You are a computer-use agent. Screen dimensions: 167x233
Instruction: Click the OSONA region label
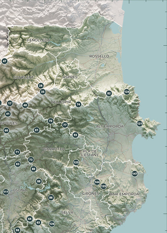(20, 190)
